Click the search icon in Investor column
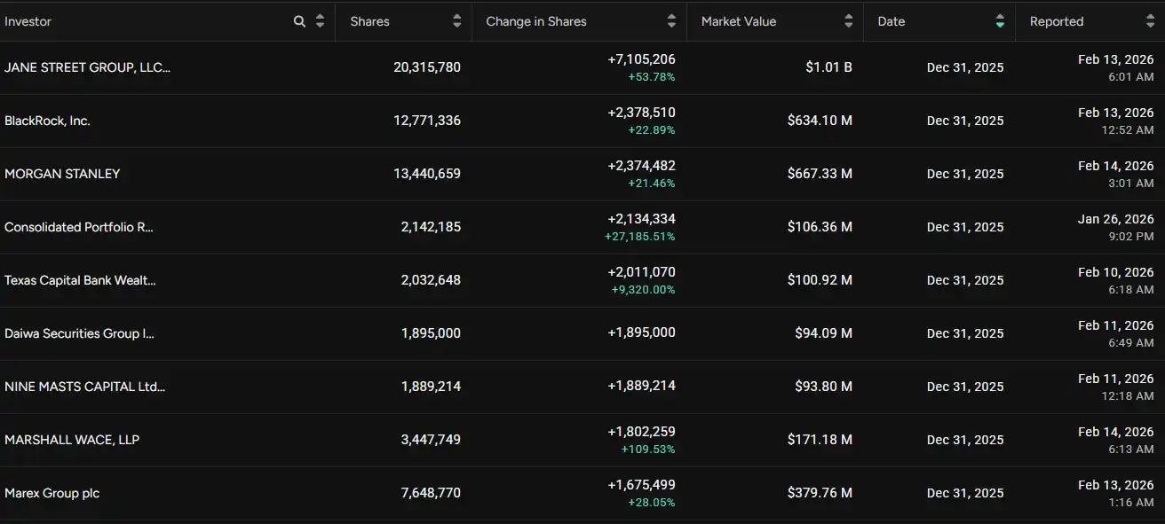Viewport: 1165px width, 524px height. coord(299,21)
